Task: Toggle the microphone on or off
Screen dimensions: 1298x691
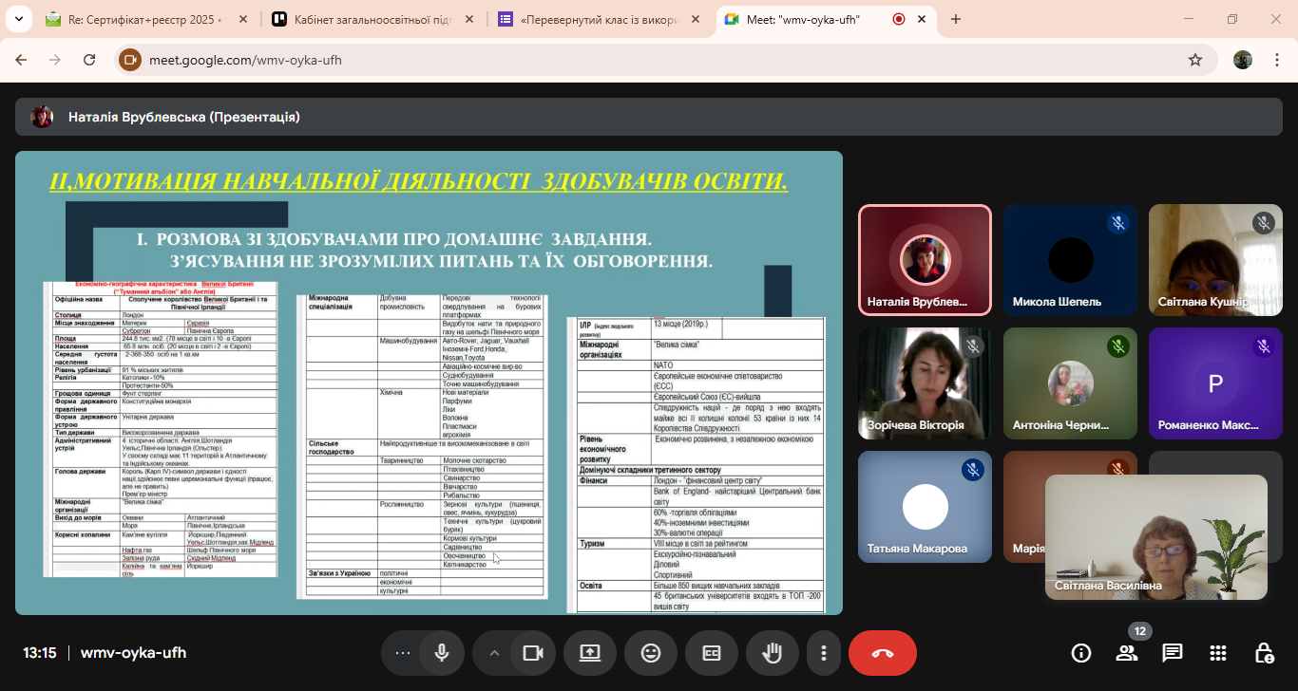Action: (x=442, y=653)
